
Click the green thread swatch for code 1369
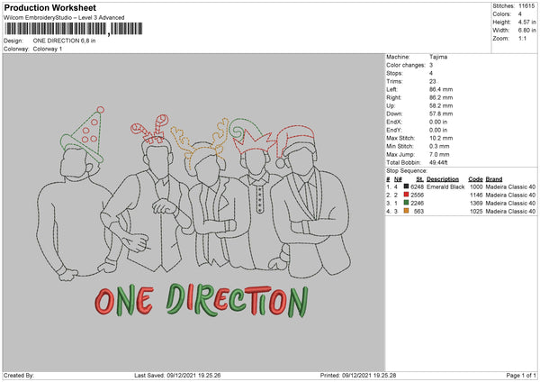pyautogui.click(x=407, y=203)
